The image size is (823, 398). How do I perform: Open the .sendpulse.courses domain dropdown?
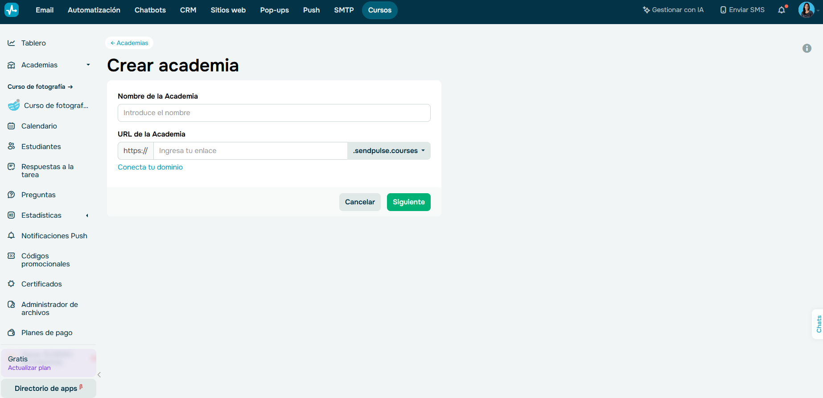(x=389, y=151)
